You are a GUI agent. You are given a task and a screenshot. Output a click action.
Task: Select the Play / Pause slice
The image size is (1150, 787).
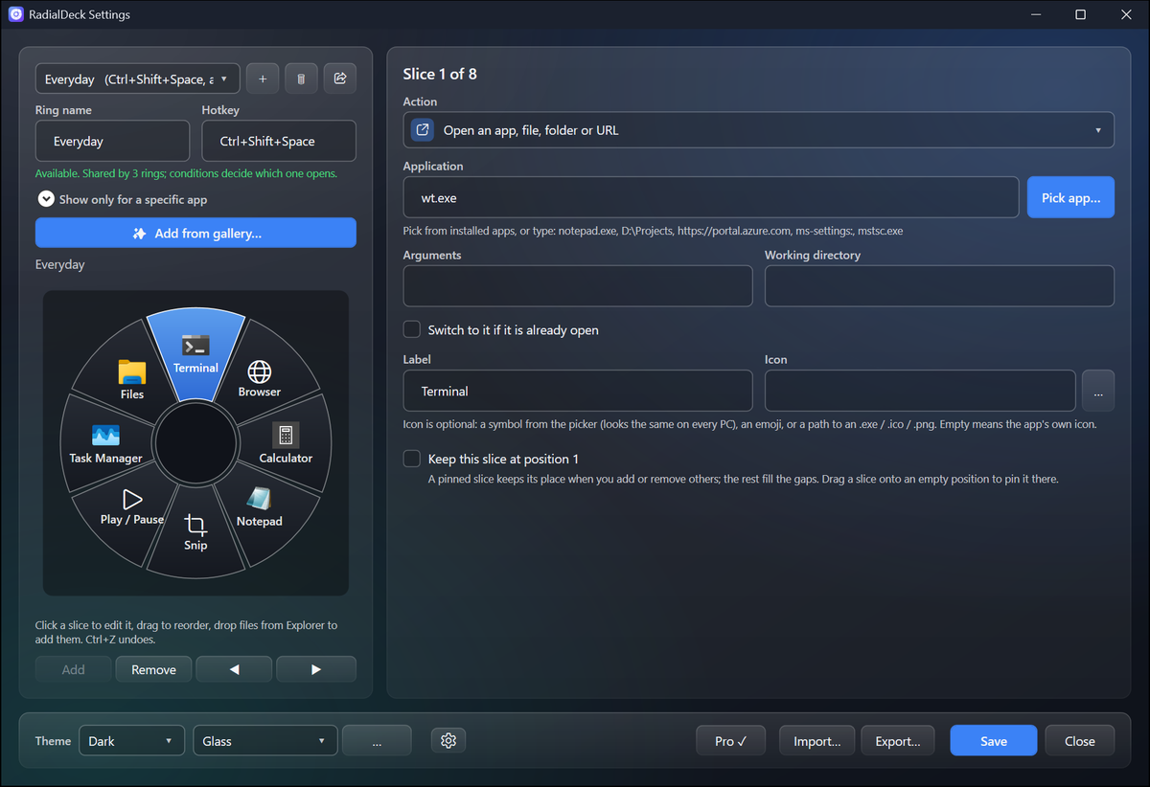click(x=131, y=507)
